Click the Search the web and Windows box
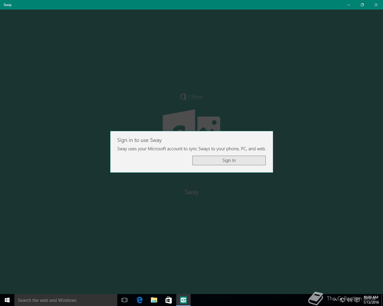The height and width of the screenshot is (306, 383). click(66, 300)
